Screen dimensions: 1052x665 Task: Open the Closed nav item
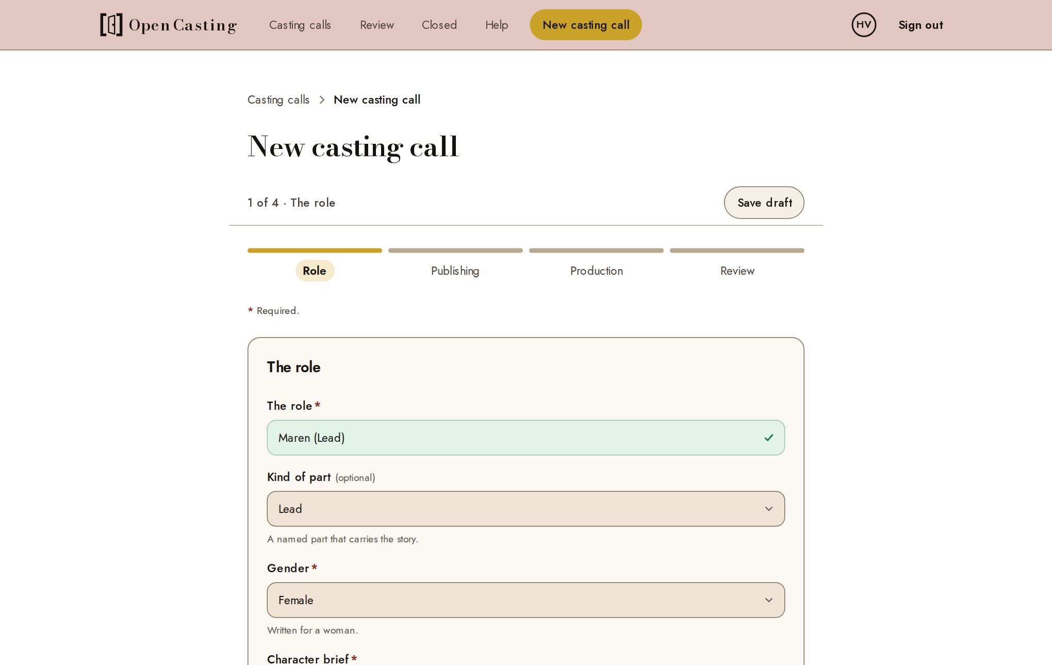point(439,25)
